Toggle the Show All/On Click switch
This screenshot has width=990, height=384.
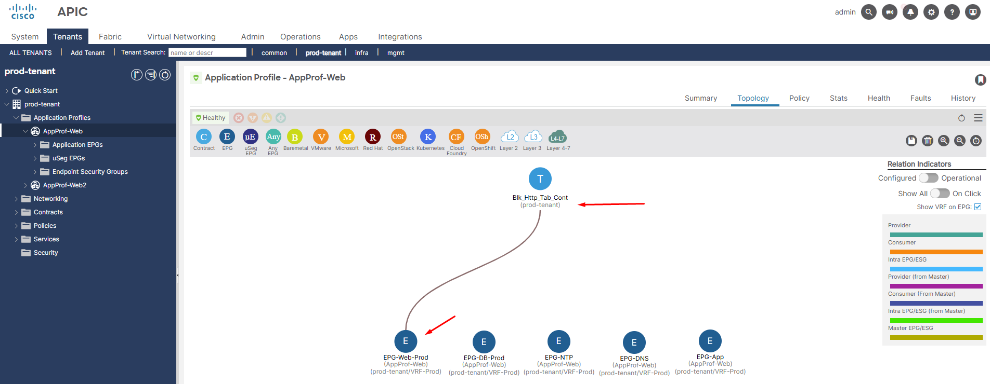click(x=940, y=194)
